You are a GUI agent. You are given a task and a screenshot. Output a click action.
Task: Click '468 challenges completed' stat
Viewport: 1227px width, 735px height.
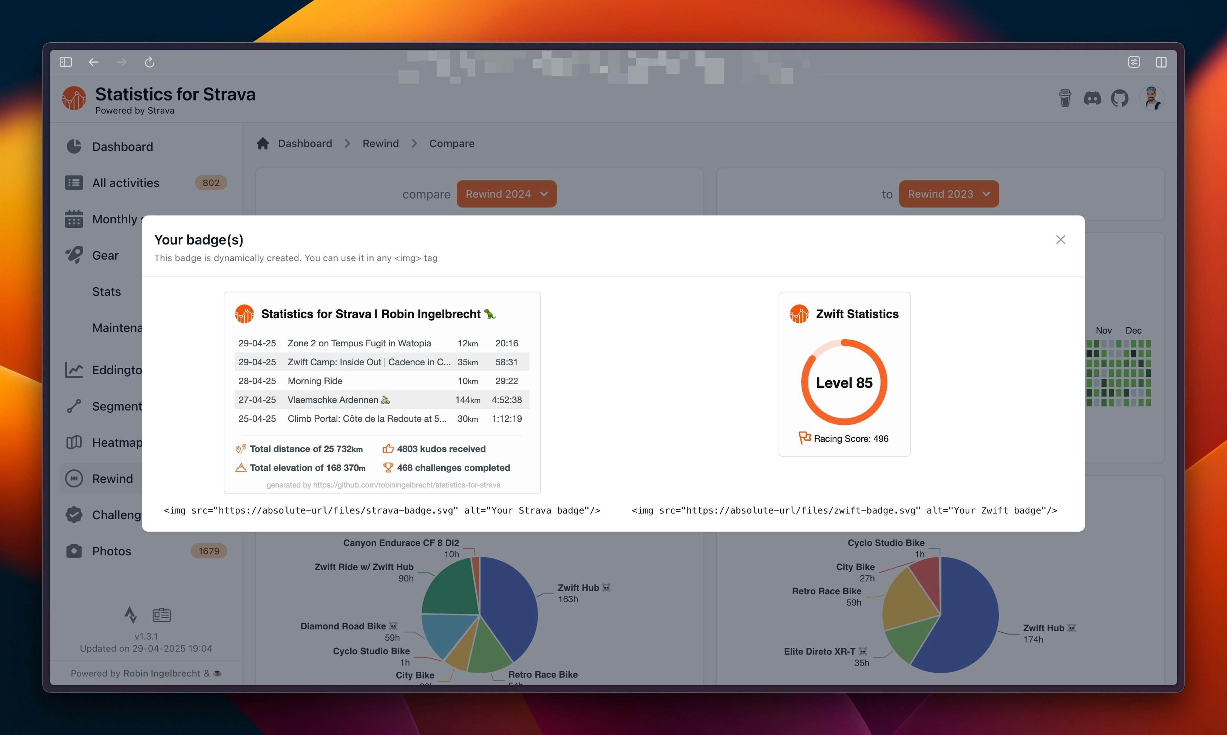click(453, 467)
